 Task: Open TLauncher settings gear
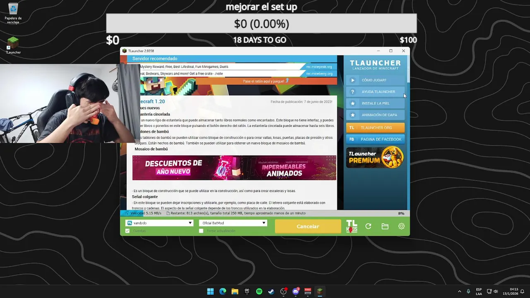(x=401, y=226)
